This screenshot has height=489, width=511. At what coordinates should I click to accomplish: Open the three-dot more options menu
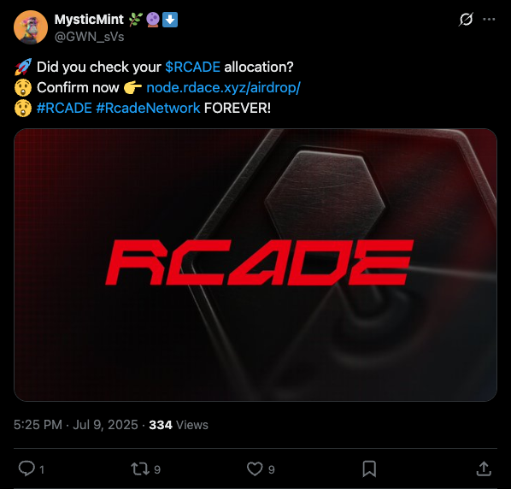(x=489, y=19)
